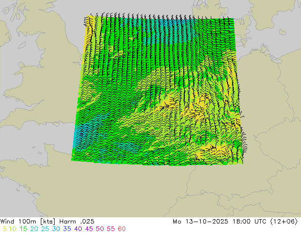Screen dimensions: 301x233
Task: Click the 'Harm .025' model label
Action: pyautogui.click(x=77, y=222)
